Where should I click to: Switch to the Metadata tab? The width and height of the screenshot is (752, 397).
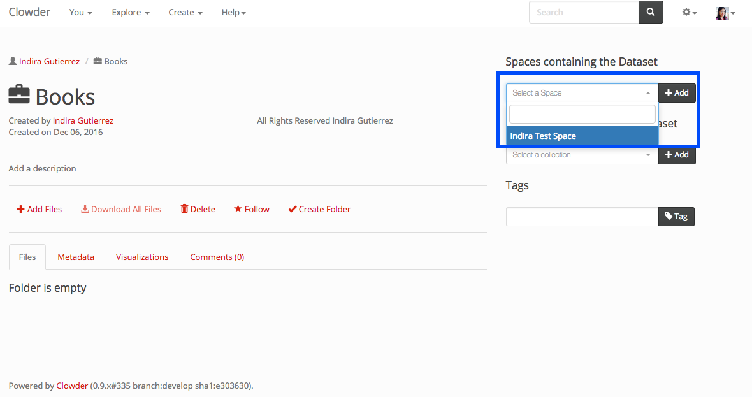pyautogui.click(x=76, y=257)
